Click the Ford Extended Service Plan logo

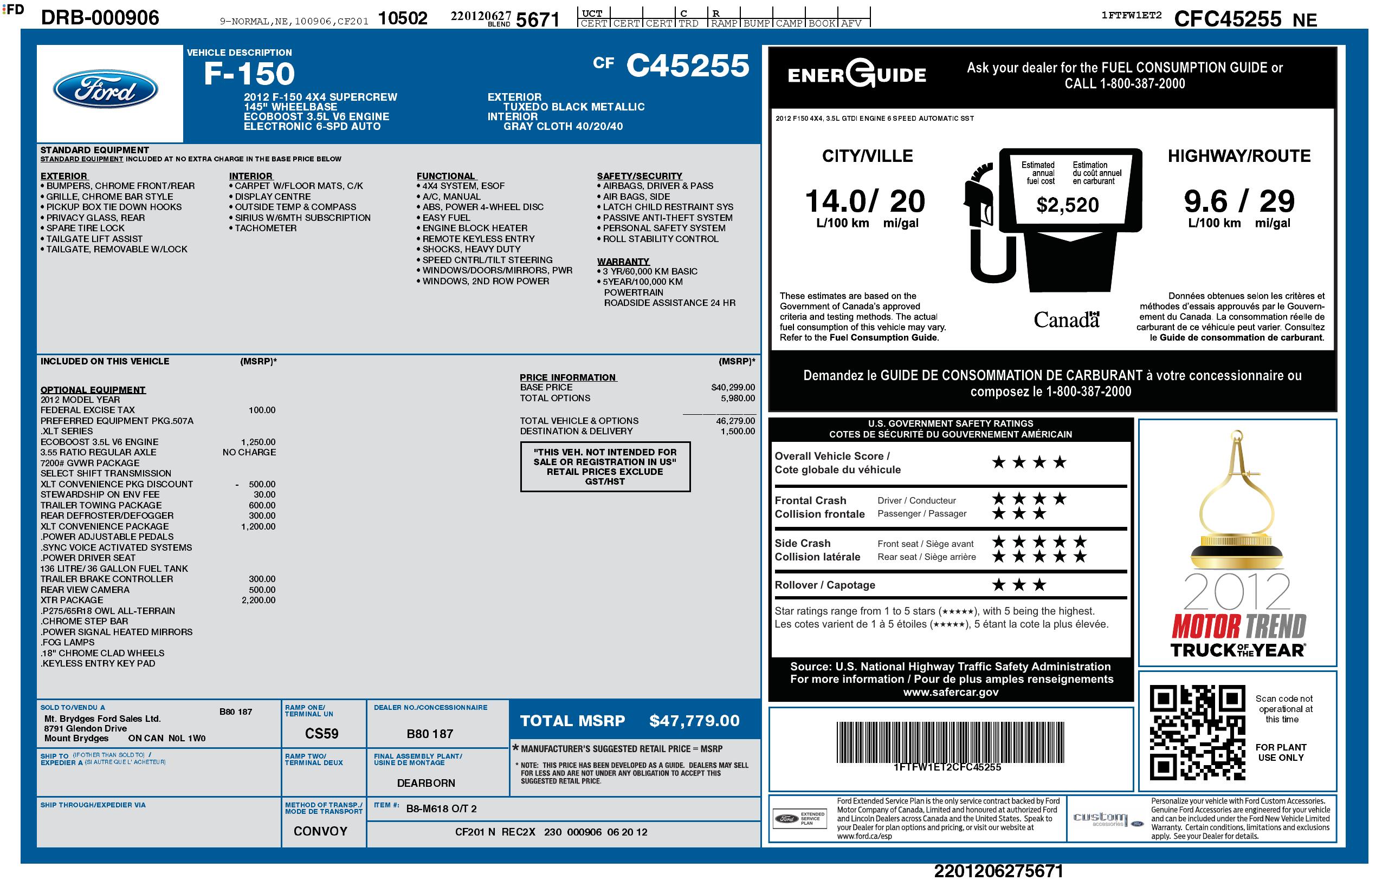799,819
